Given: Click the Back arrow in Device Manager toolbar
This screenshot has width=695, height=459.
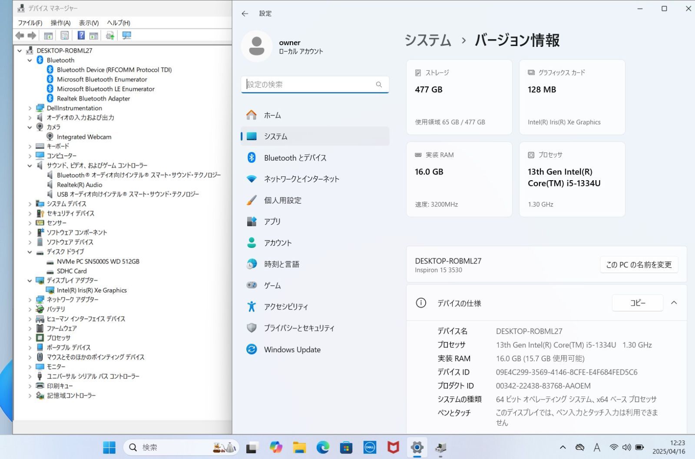Looking at the screenshot, I should [20, 36].
